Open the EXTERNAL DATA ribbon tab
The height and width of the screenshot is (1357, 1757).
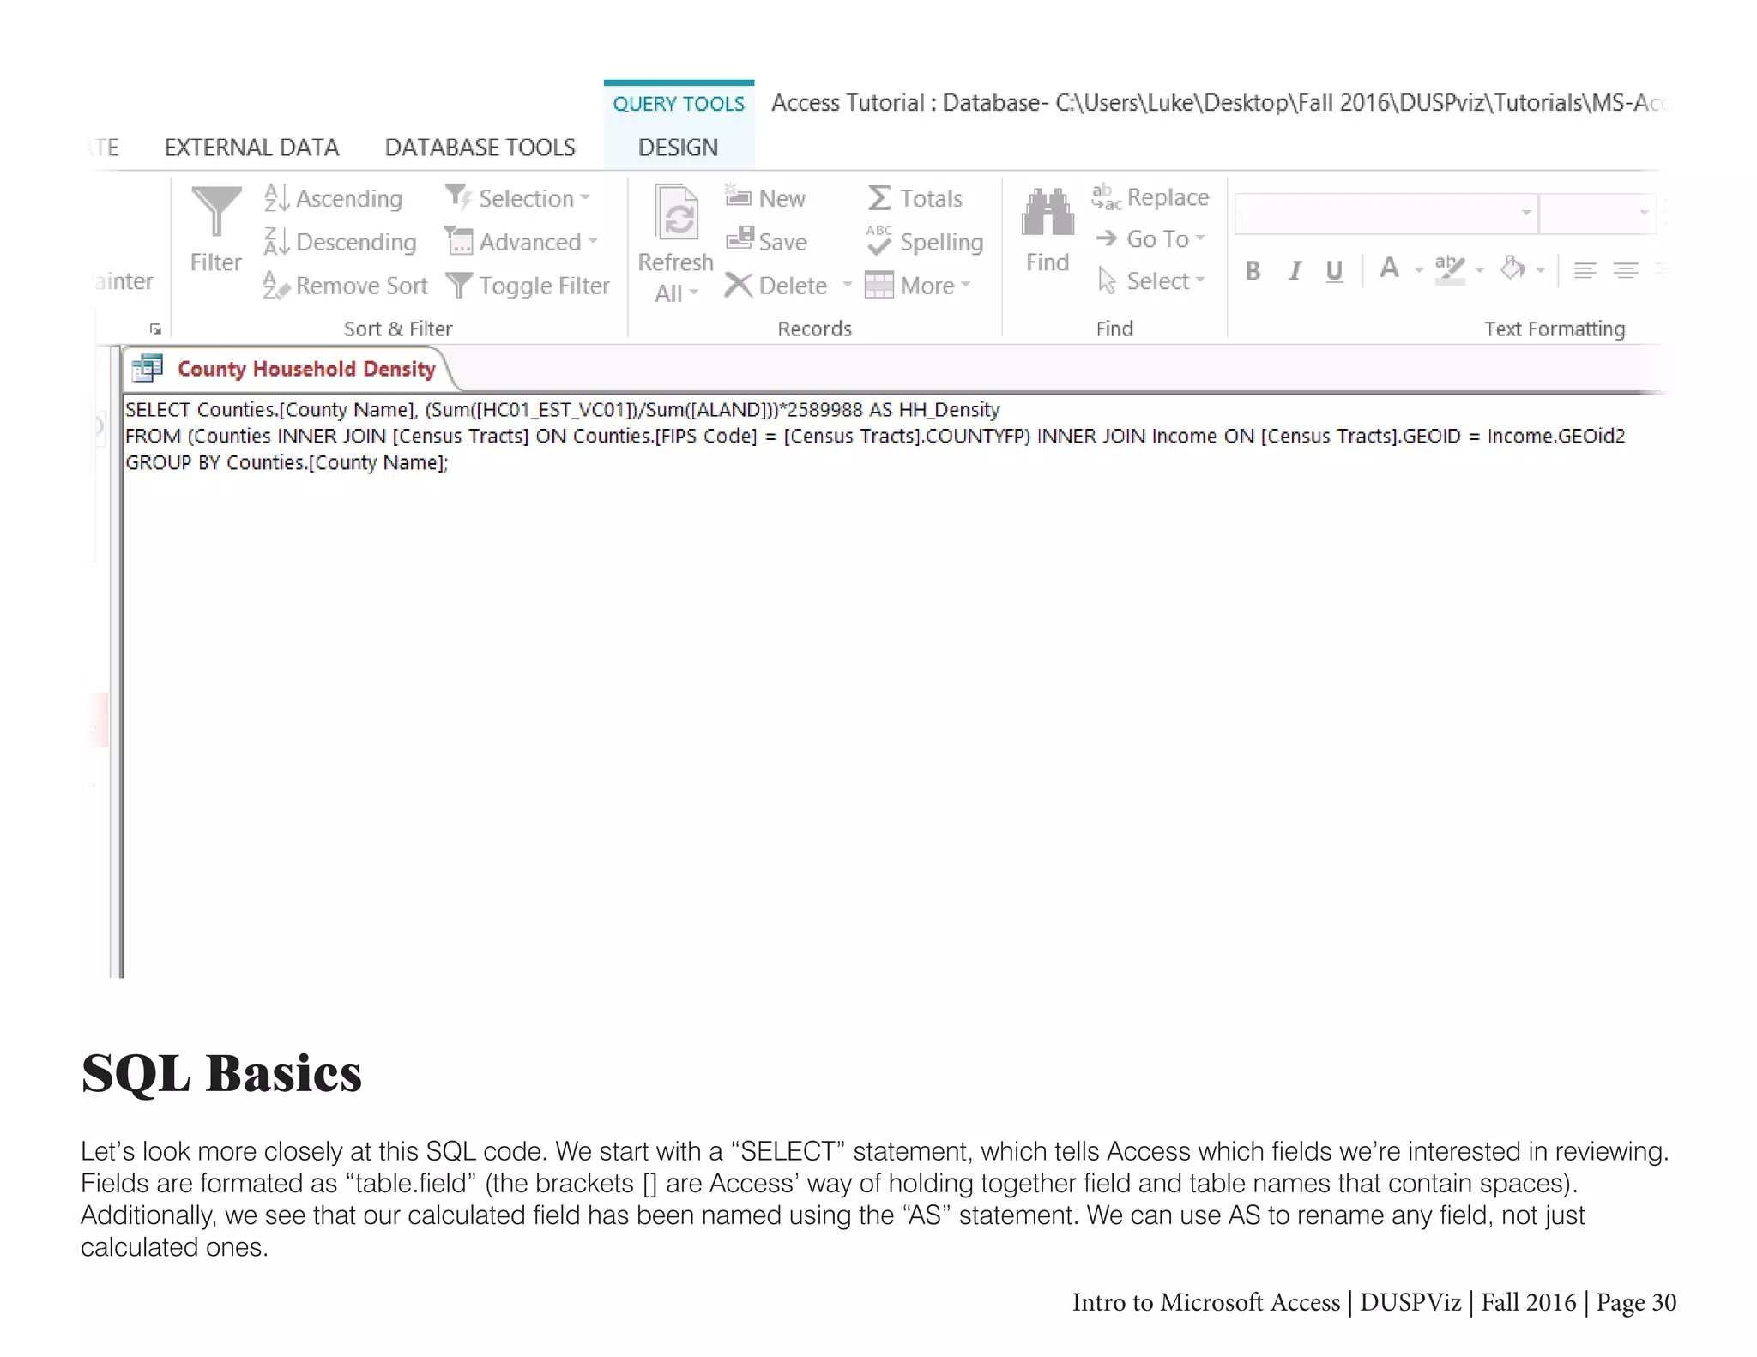tap(251, 148)
